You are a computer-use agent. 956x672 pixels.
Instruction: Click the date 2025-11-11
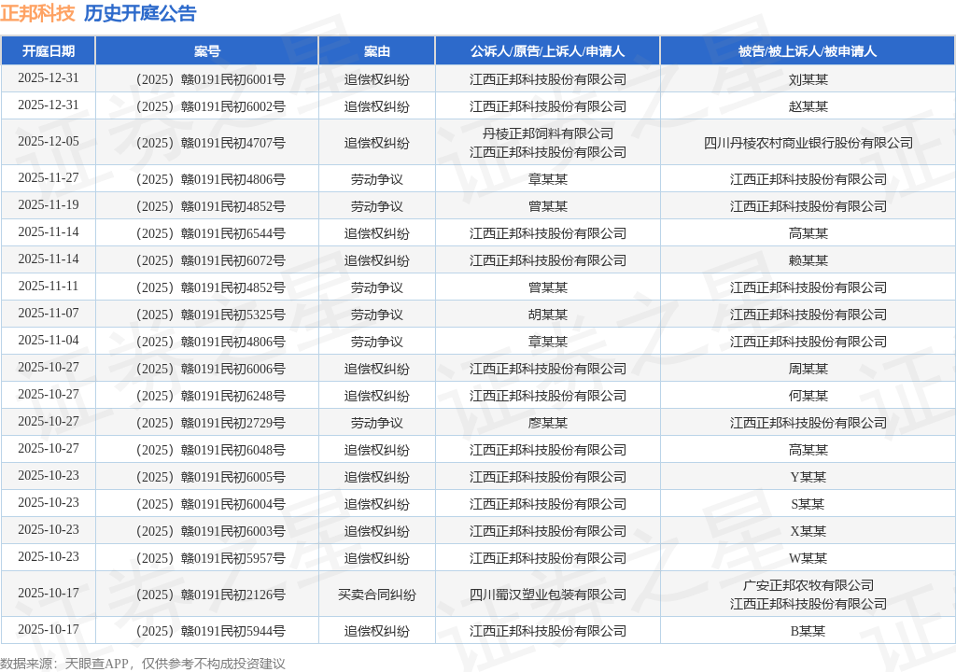click(49, 286)
